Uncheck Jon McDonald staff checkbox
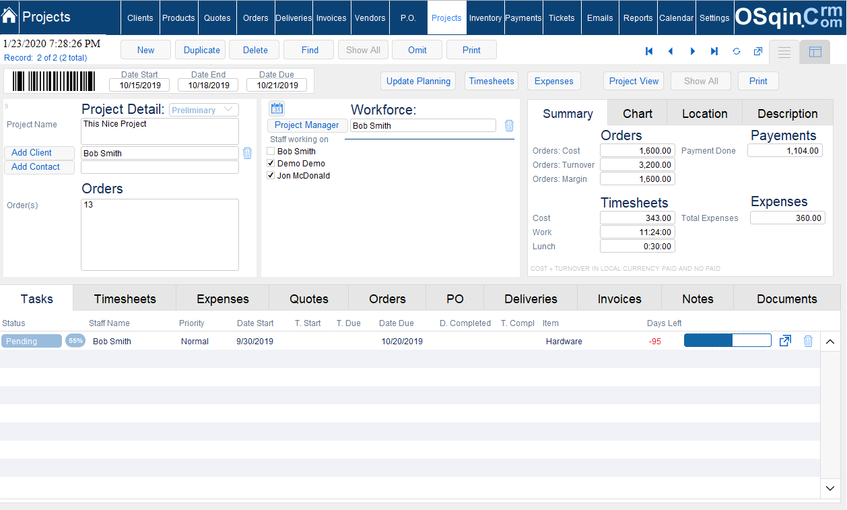Screen dimensions: 847x510 271,176
